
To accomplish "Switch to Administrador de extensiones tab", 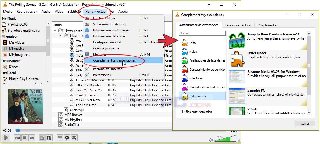I will 199,25.
